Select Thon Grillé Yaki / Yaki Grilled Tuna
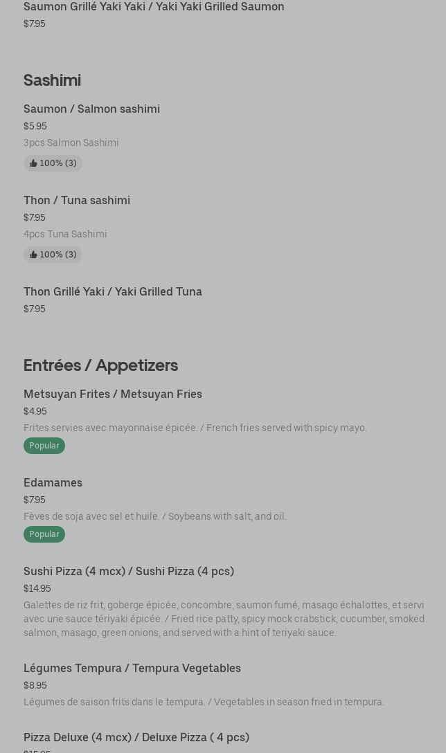The height and width of the screenshot is (753, 446). 113,291
